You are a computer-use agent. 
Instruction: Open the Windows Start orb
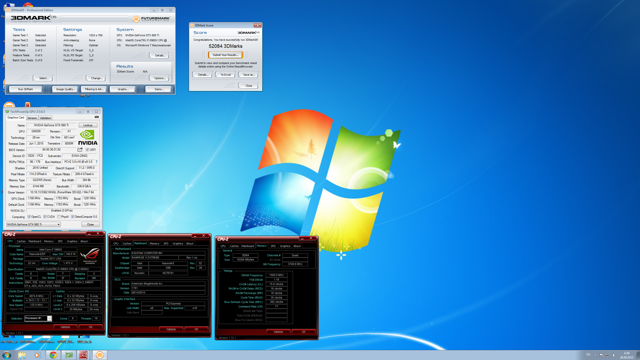tap(7, 355)
